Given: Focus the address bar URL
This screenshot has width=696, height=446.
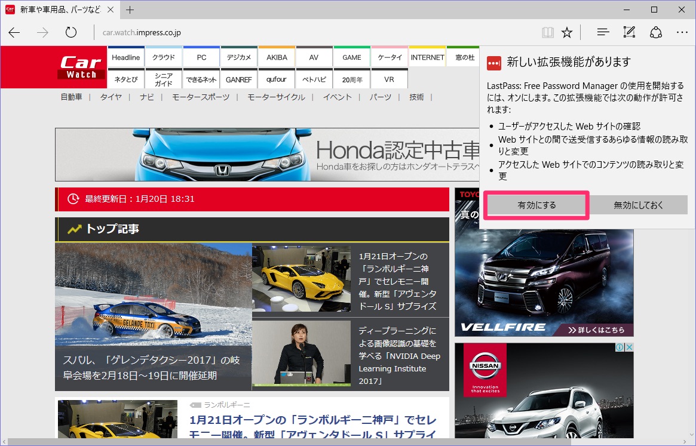Looking at the screenshot, I should (142, 32).
